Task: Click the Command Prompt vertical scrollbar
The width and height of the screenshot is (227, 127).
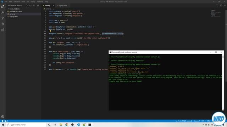Action: coord(223,82)
